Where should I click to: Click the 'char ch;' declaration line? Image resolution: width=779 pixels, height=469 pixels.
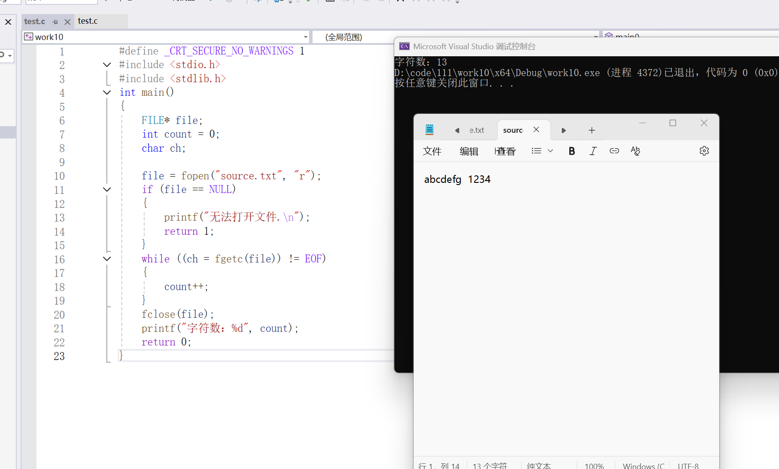coord(164,148)
